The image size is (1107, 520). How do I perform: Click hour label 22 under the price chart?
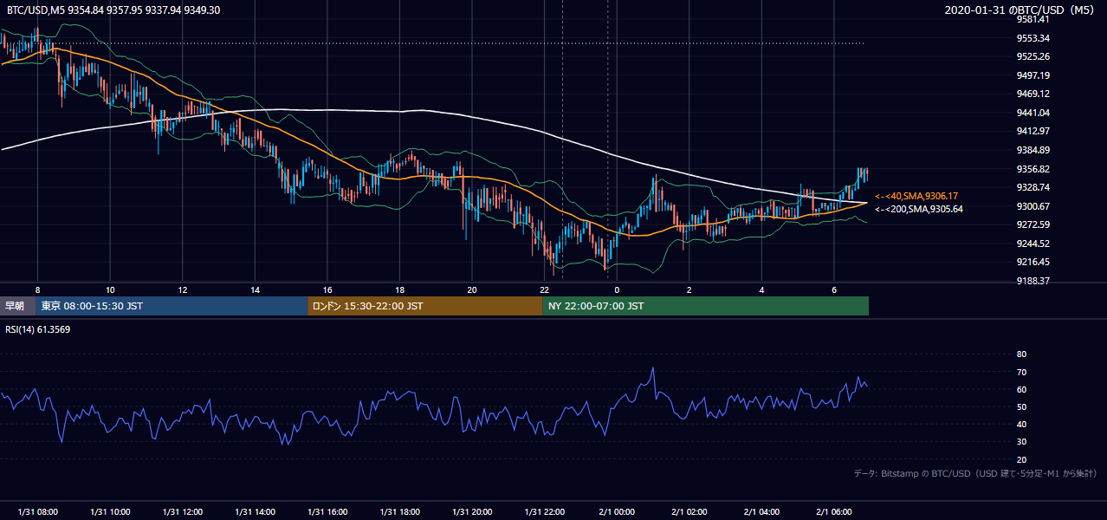[x=544, y=289]
